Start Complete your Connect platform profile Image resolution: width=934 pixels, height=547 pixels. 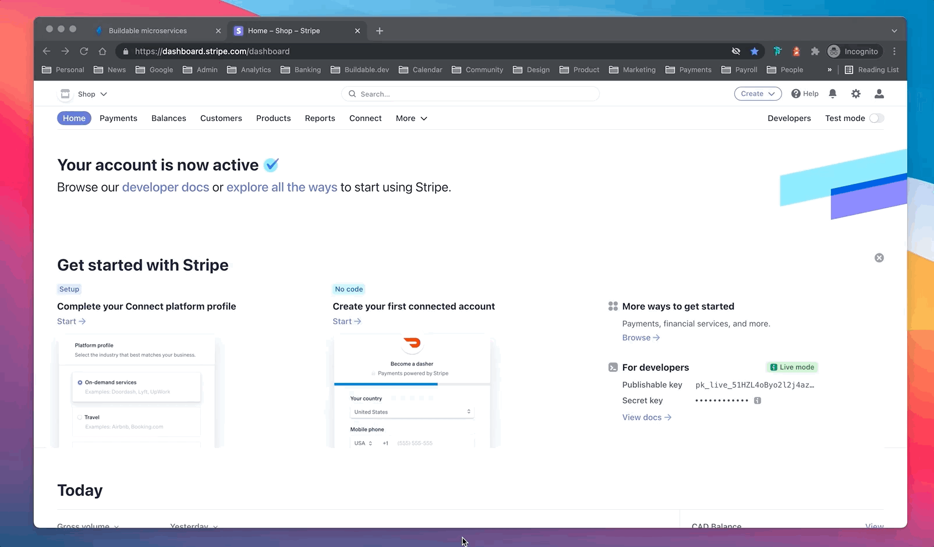71,321
